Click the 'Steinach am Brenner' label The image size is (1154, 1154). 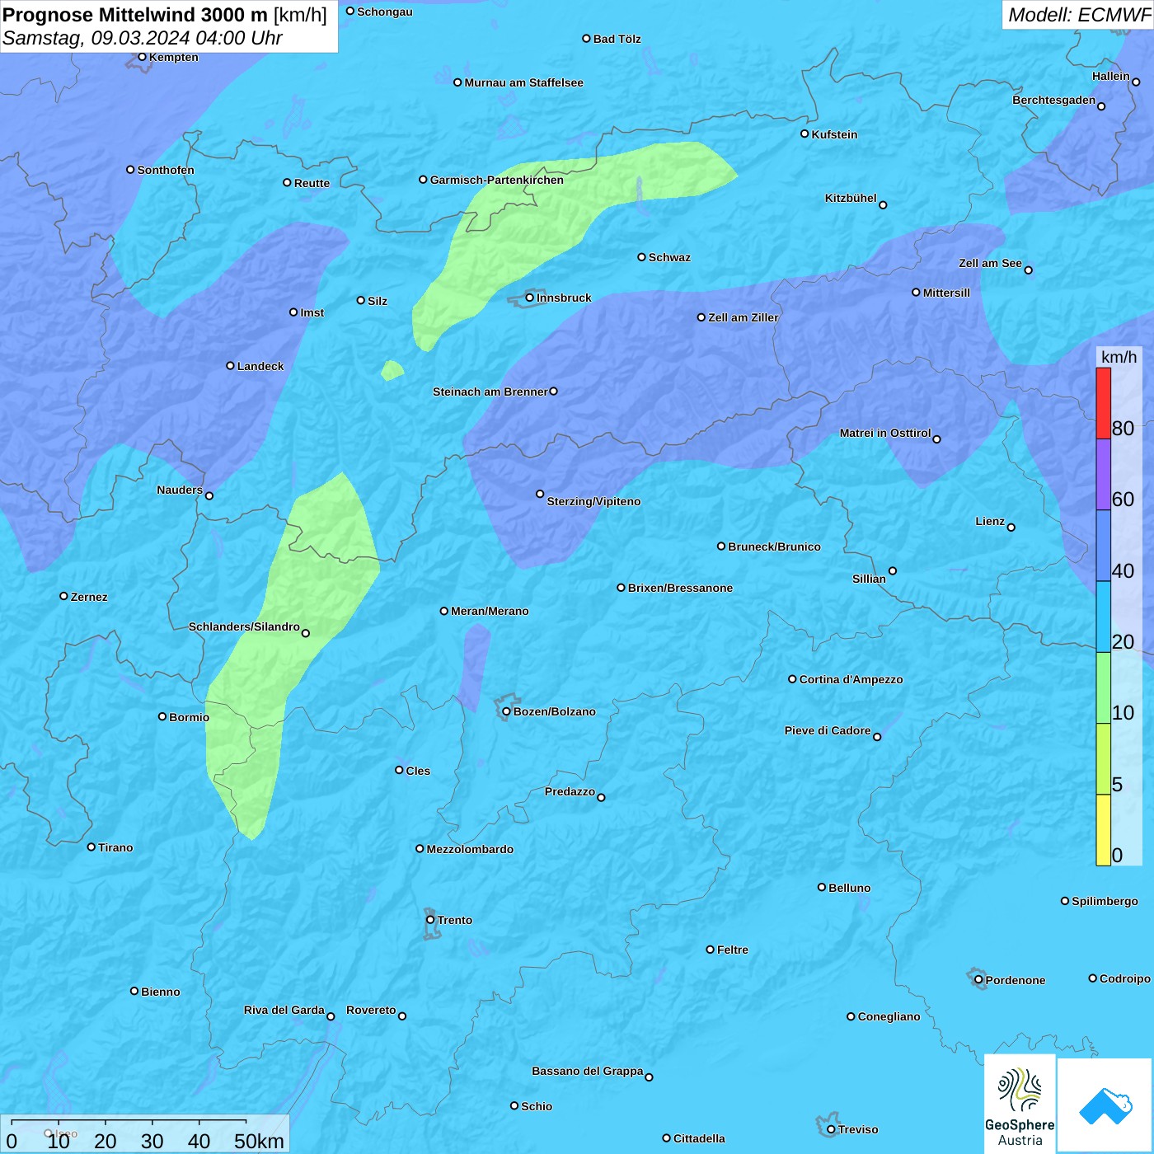[490, 392]
